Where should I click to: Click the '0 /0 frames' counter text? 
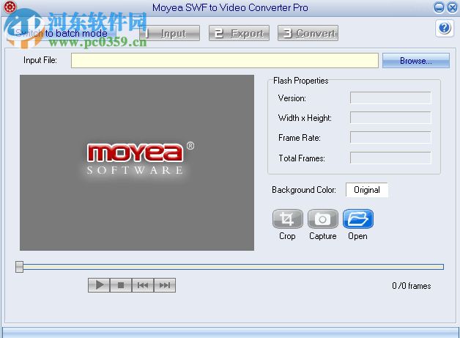coord(412,286)
